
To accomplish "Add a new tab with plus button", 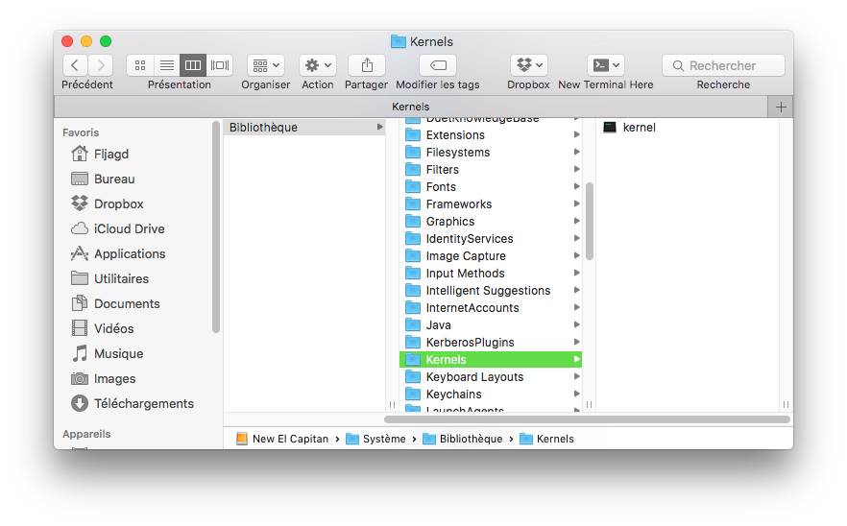I will point(781,107).
